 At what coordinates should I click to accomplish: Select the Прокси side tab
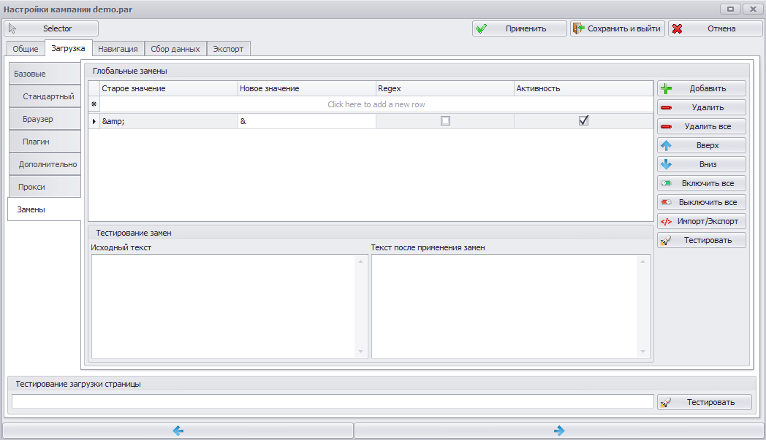(45, 187)
